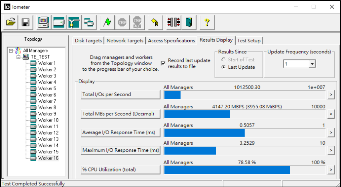Click the Maximum I/O Response Time bar
Screen dimensions: 341x187
(245, 151)
